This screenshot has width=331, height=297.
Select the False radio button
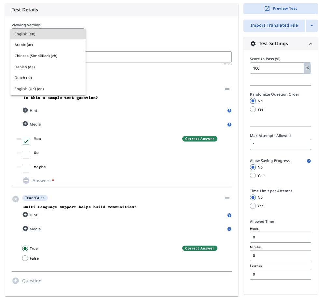(x=25, y=258)
